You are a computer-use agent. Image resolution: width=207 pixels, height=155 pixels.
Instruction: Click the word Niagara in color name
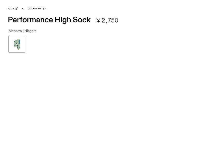[30, 31]
